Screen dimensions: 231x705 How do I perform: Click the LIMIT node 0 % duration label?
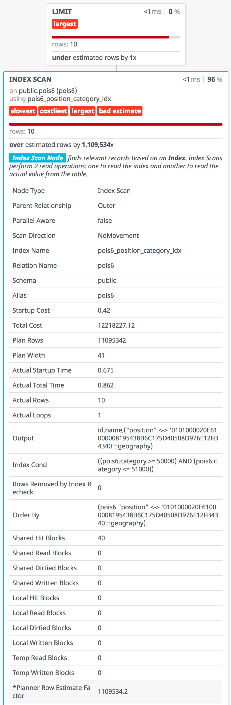click(x=174, y=11)
